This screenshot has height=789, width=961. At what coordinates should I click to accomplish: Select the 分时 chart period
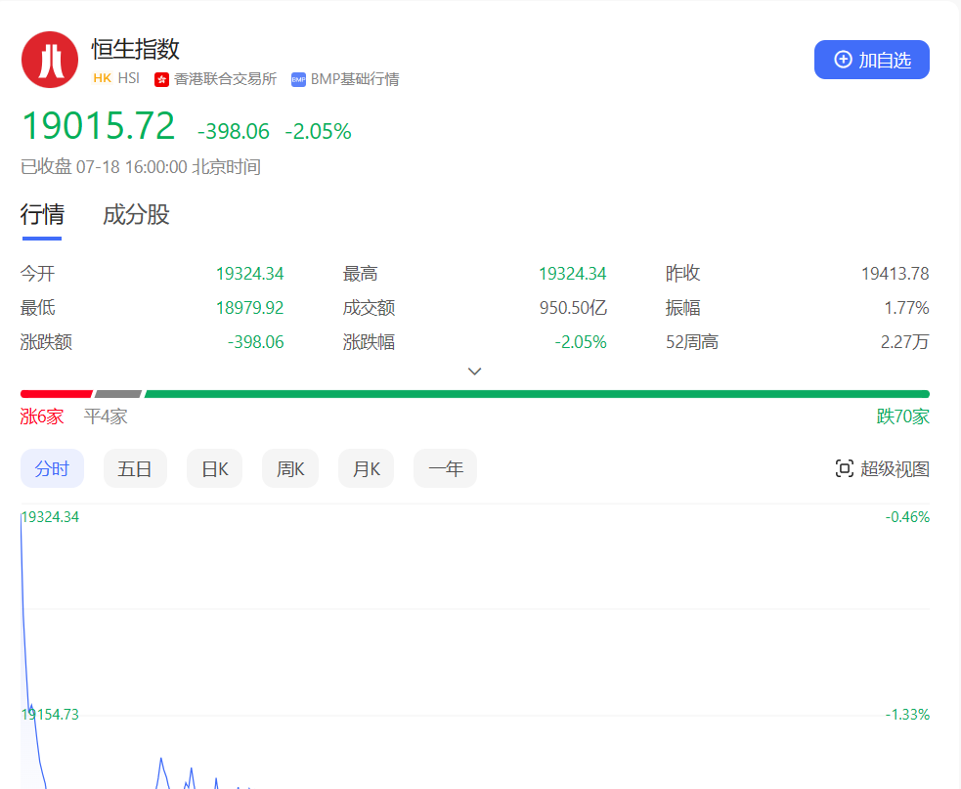coord(52,468)
